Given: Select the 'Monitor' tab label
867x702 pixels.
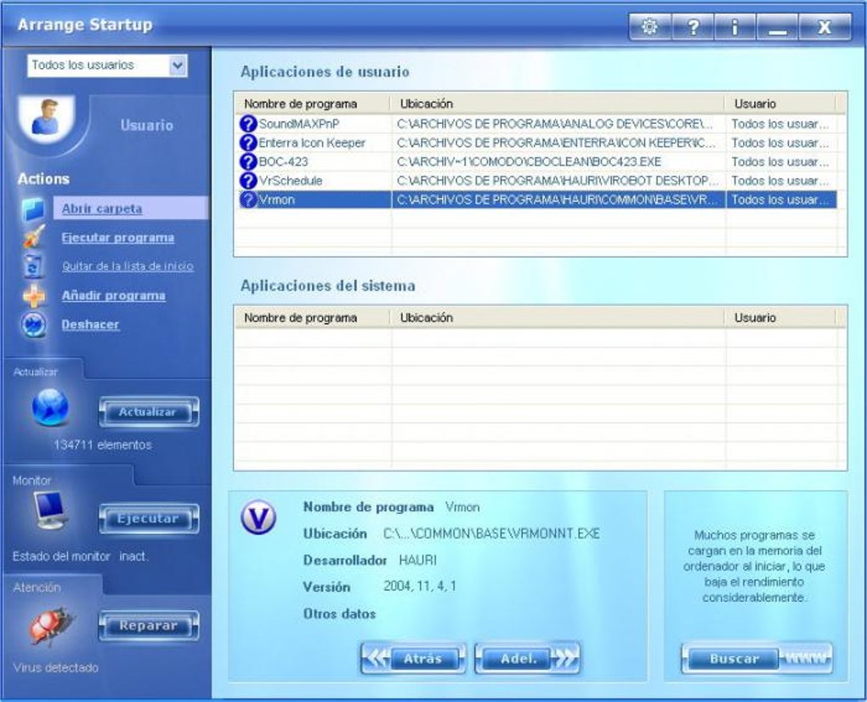Looking at the screenshot, I should (x=31, y=480).
